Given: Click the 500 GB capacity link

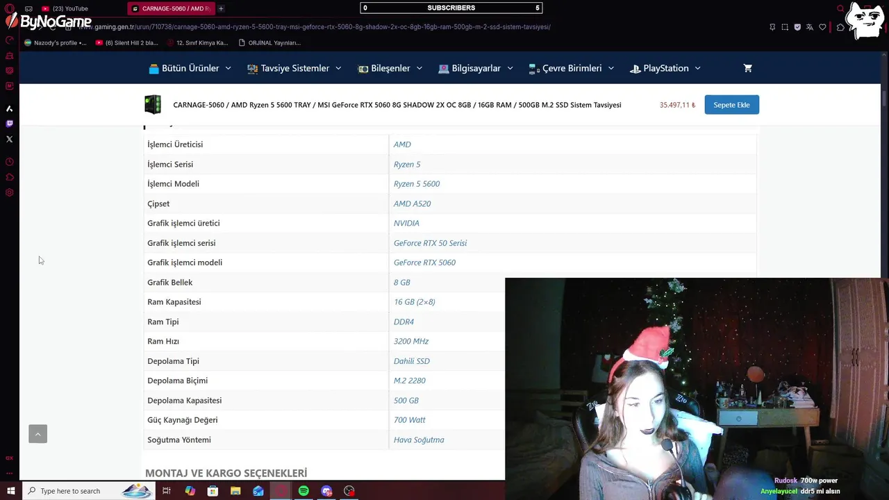Looking at the screenshot, I should pos(406,401).
